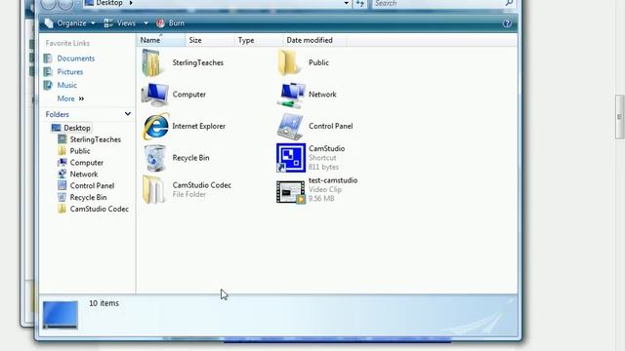Image resolution: width=625 pixels, height=351 pixels.
Task: Click the Desktop address bar breadcrumb
Action: point(108,3)
